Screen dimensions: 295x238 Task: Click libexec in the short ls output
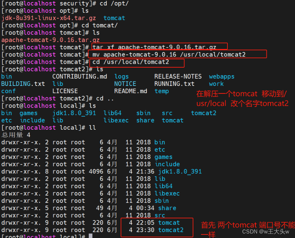pos(116,120)
